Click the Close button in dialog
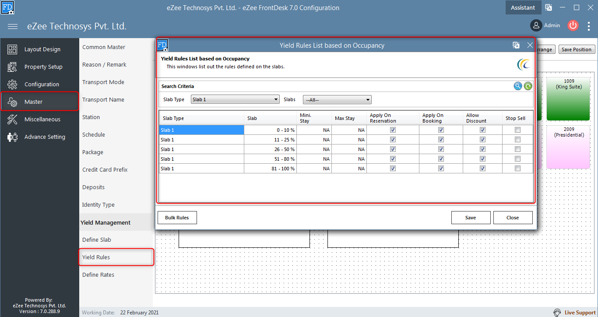Screen dimensions: 598x317 (513, 218)
